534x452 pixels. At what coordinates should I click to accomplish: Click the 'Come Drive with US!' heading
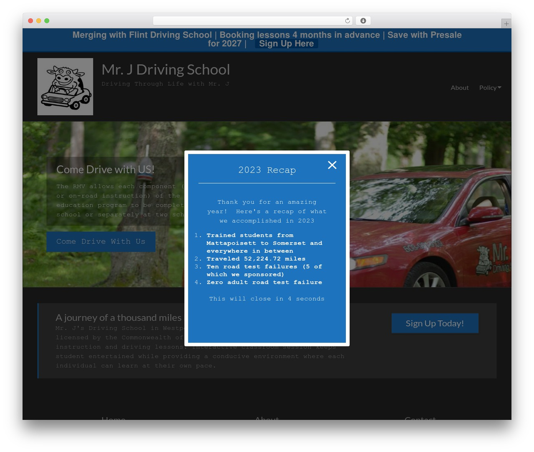click(106, 170)
